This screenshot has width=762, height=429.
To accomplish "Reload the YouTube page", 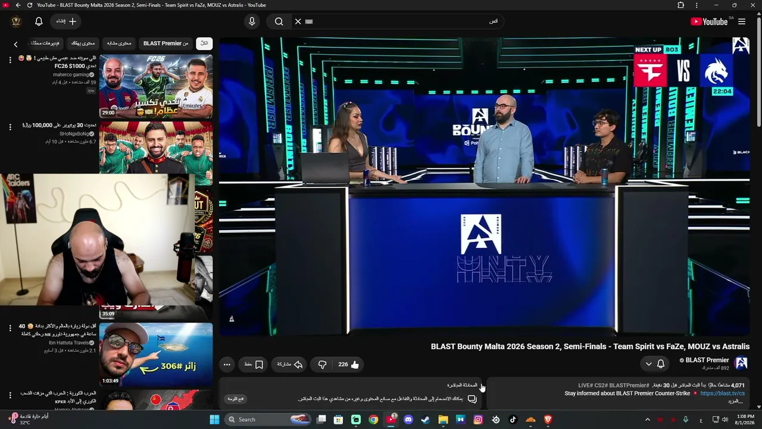I will (x=30, y=5).
